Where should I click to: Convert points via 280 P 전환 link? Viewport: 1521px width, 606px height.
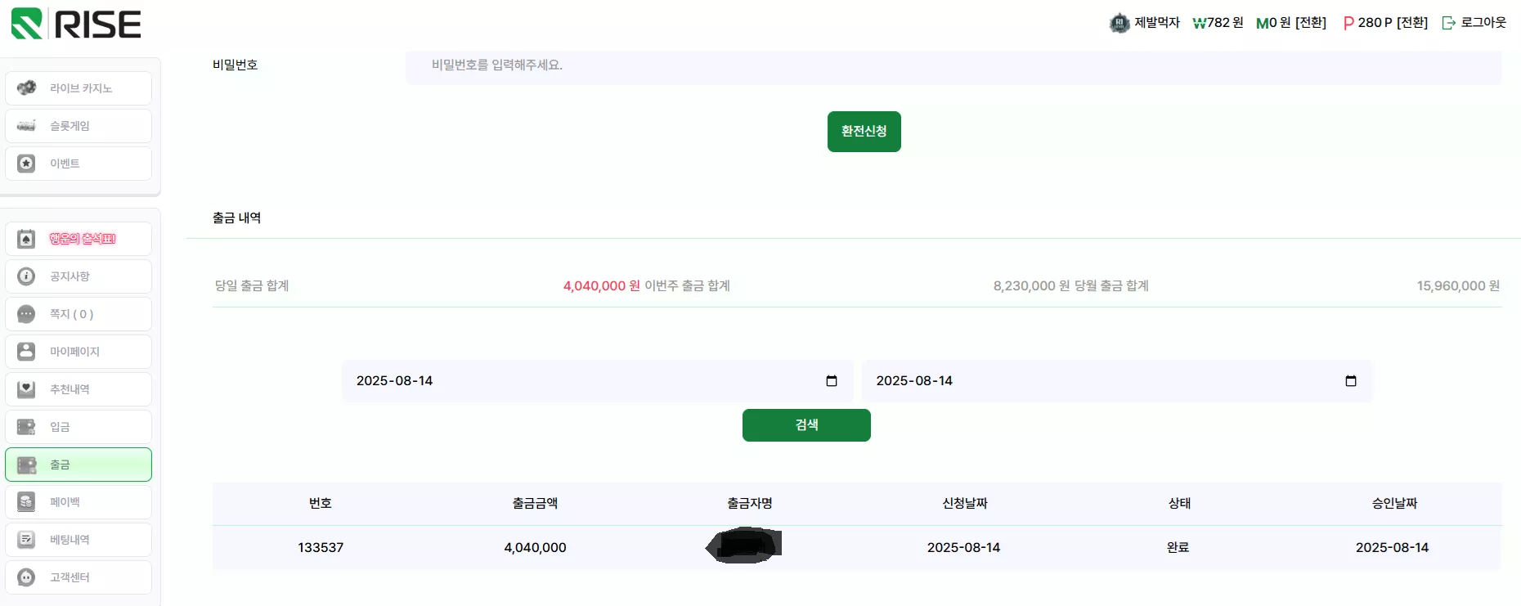[1385, 23]
